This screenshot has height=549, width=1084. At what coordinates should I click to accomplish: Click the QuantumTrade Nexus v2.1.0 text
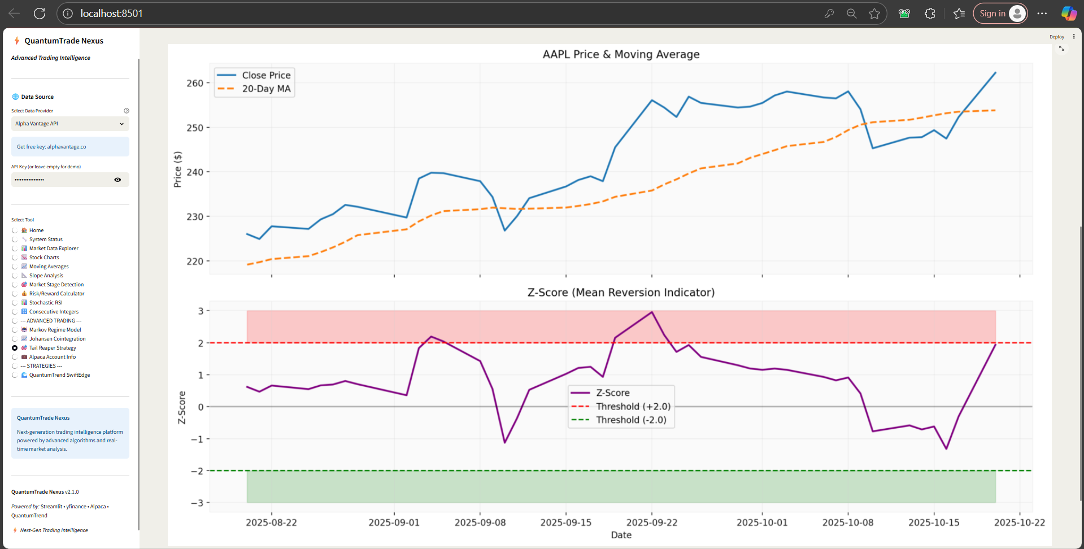click(x=45, y=492)
